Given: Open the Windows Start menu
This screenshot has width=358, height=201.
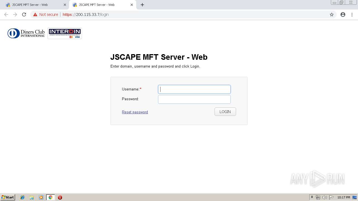Looking at the screenshot, I should [8, 197].
